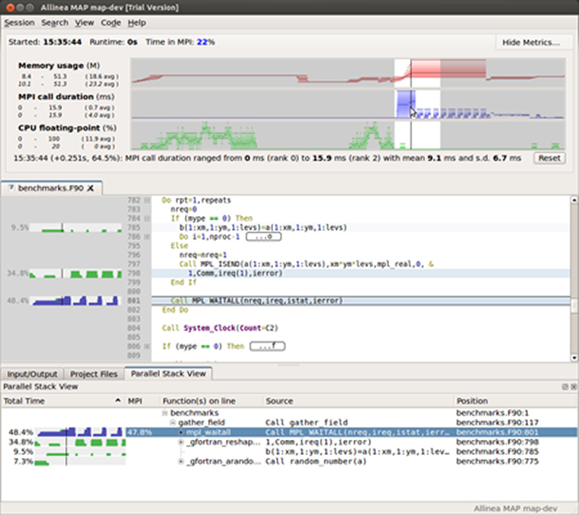Switch to the Input/Output tab
Image resolution: width=579 pixels, height=515 pixels.
tap(33, 373)
